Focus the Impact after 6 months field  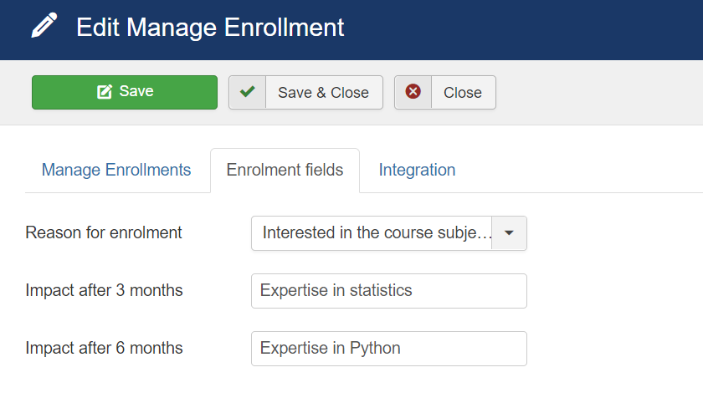coord(388,349)
